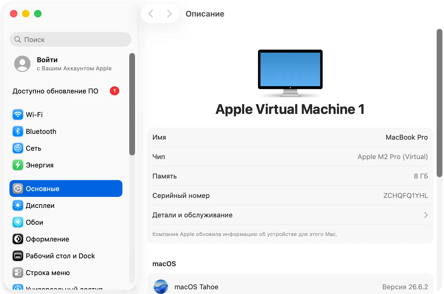This screenshot has height=294, width=444.
Task: Open the Оформление appearance icon
Action: (x=18, y=239)
